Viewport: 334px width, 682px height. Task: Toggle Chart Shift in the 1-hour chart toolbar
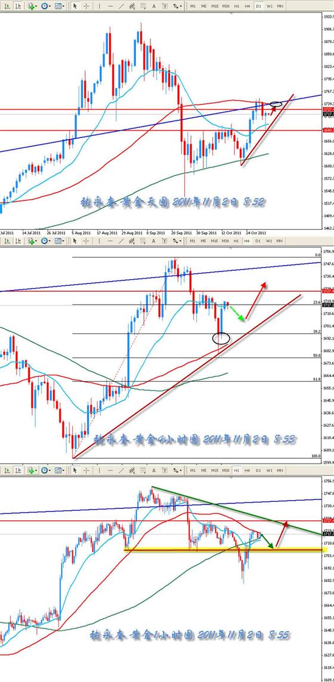[17, 470]
